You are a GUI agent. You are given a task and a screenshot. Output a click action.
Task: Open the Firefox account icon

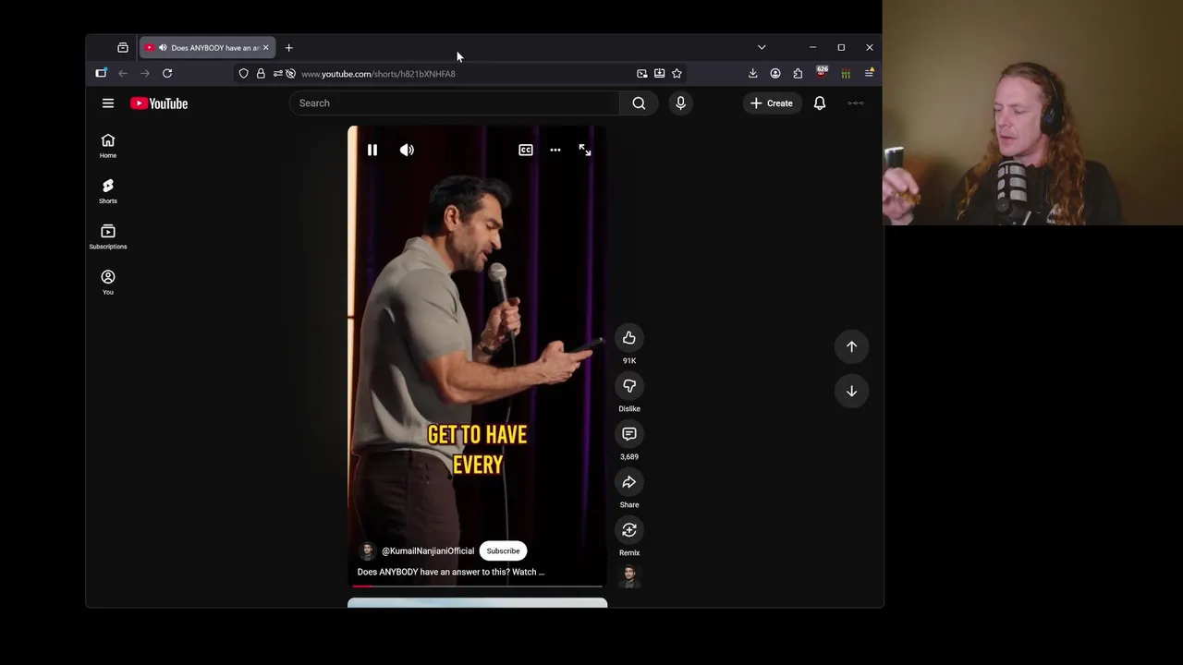(x=775, y=73)
